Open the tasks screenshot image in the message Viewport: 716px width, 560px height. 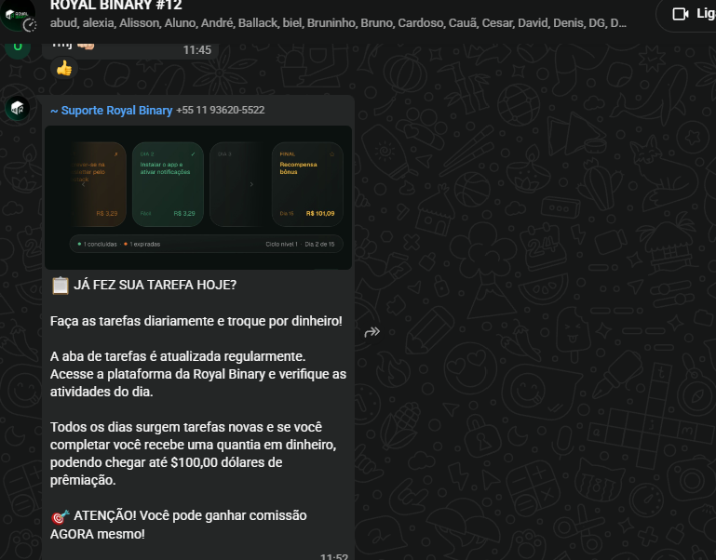tap(198, 197)
